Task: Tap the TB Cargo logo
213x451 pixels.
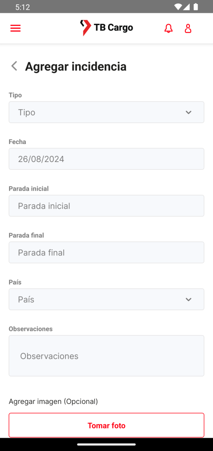Action: tap(106, 28)
